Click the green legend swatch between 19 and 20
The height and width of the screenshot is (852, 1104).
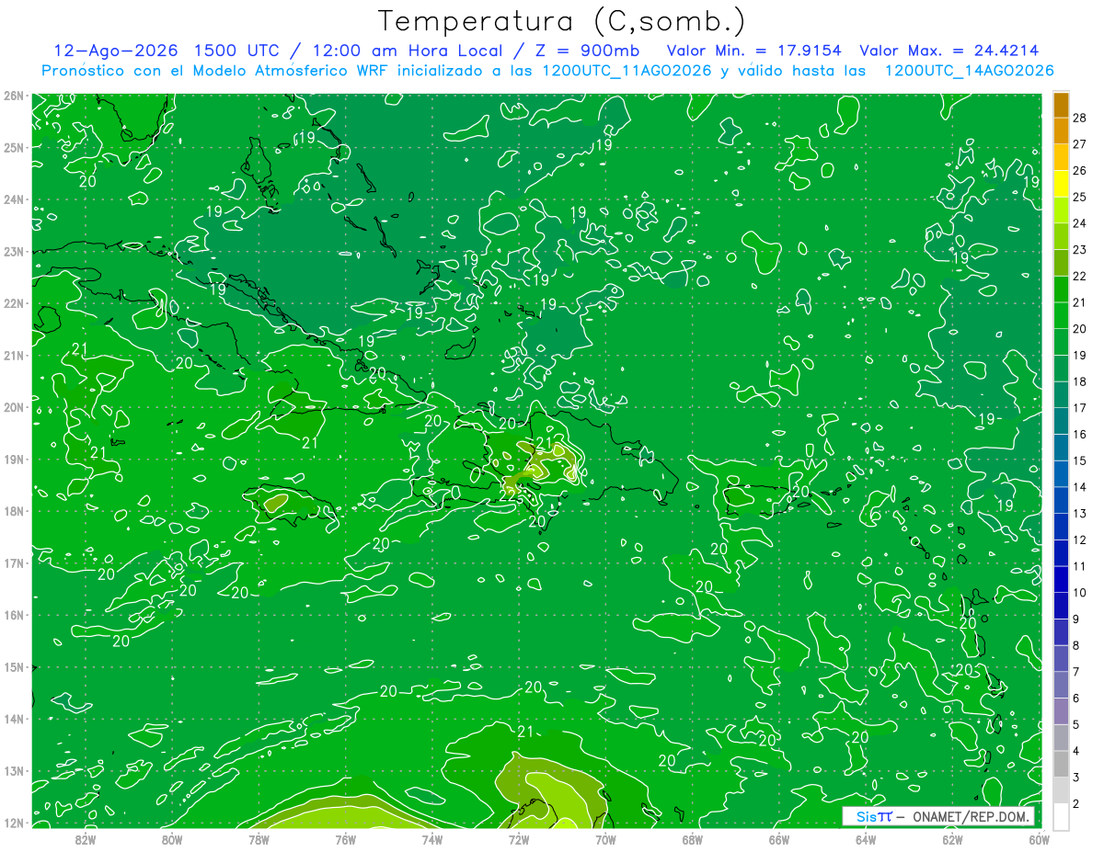[x=1061, y=342]
